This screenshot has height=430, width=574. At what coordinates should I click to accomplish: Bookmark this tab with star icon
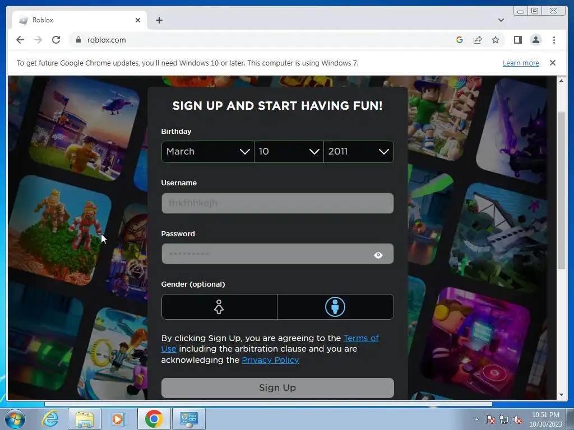coord(496,40)
